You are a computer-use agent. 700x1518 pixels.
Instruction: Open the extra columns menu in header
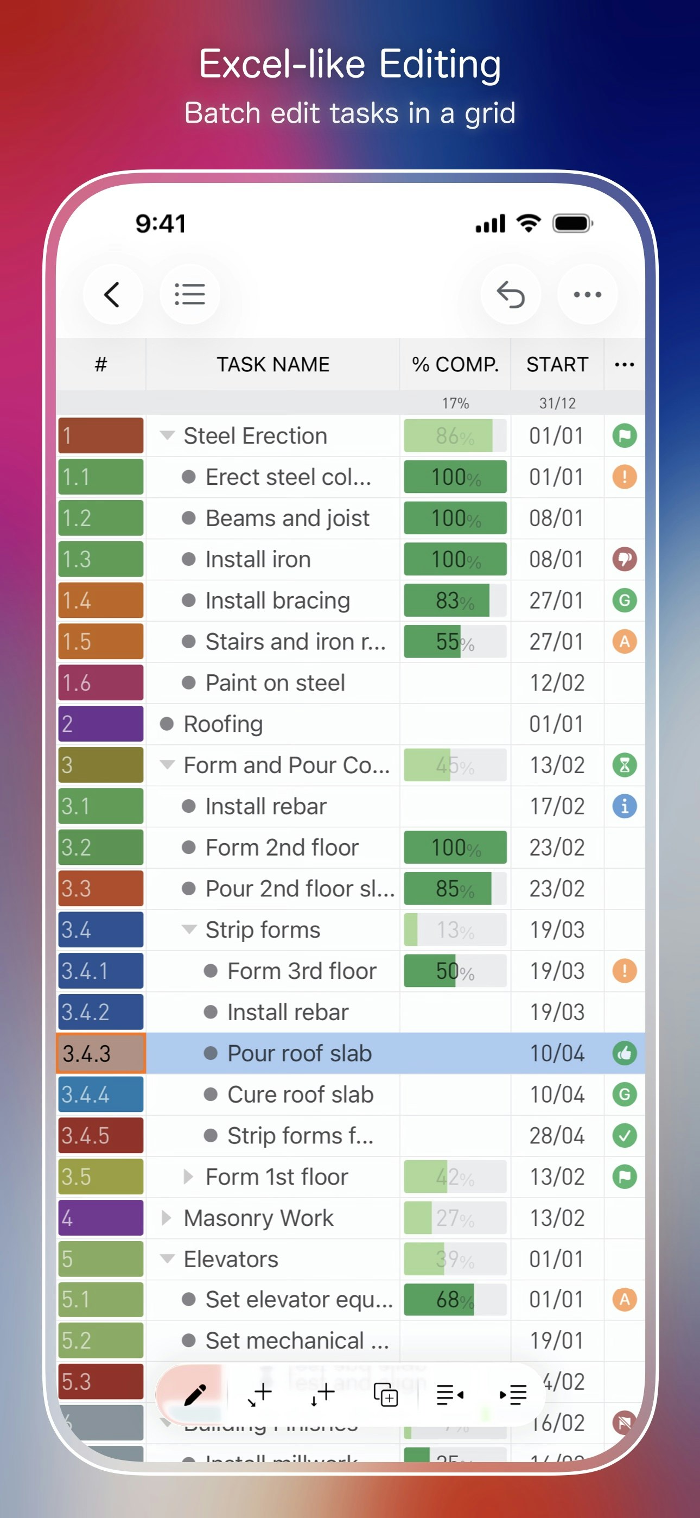point(623,364)
